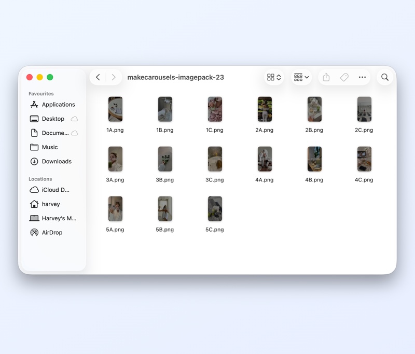The image size is (415, 354).
Task: Click on the 4B.png thumbnail
Action: click(x=314, y=159)
